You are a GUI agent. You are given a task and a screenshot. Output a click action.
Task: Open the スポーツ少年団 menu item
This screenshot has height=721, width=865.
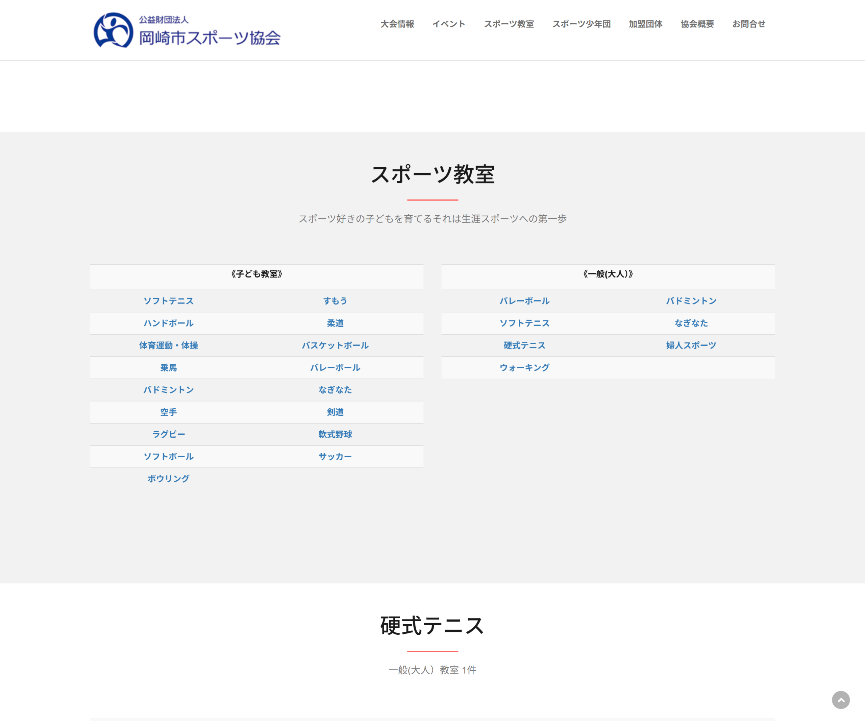tap(581, 24)
